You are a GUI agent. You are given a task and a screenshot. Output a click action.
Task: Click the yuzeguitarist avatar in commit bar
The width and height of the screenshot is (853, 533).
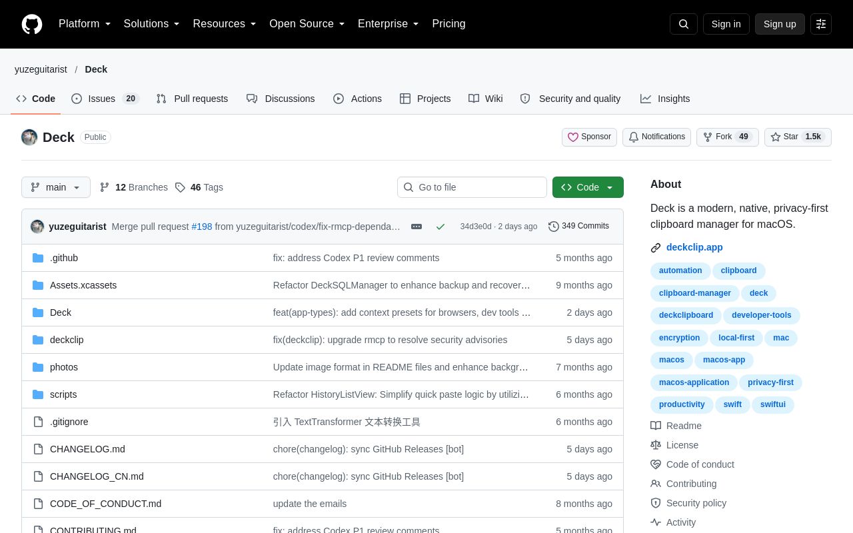(37, 227)
